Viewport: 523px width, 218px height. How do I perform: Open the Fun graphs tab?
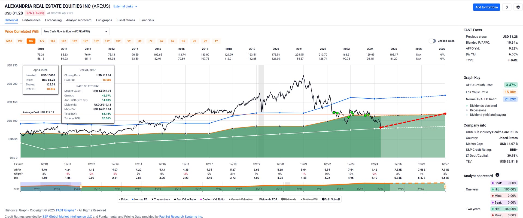tap(104, 20)
